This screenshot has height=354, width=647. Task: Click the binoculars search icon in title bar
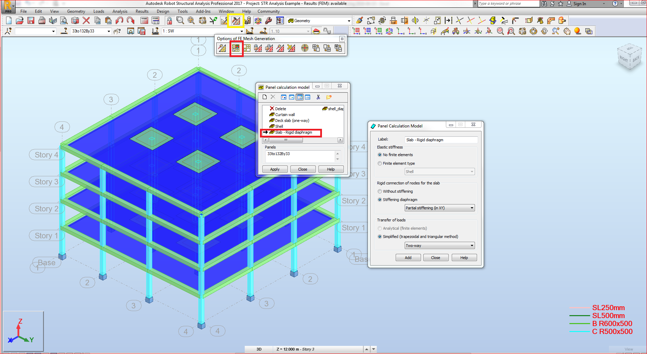click(544, 4)
